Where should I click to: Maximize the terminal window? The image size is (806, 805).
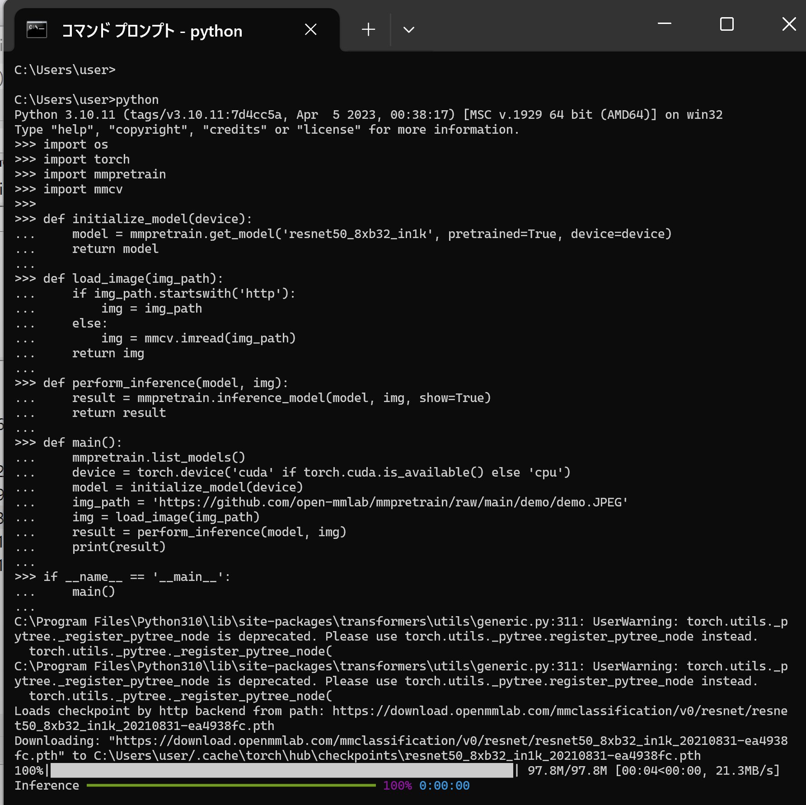click(x=726, y=23)
